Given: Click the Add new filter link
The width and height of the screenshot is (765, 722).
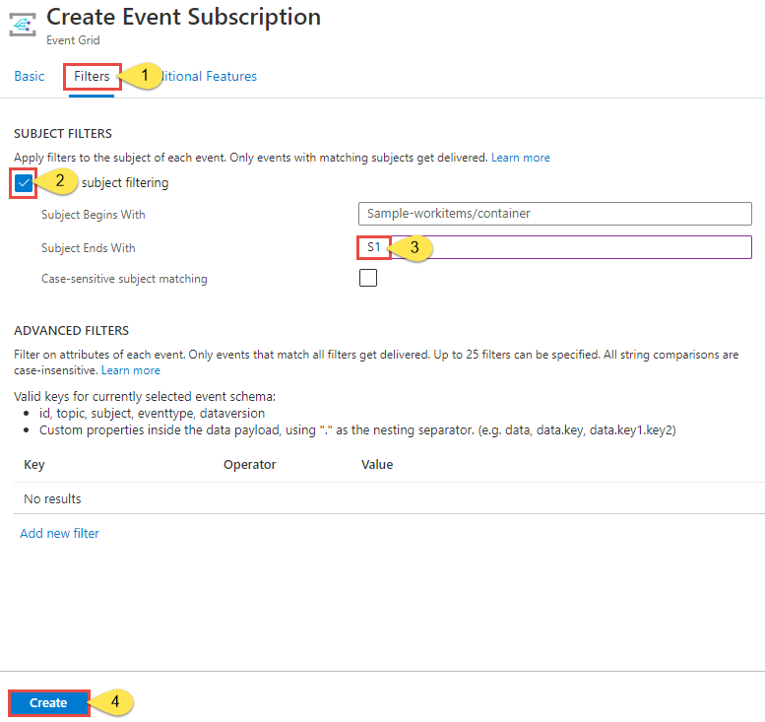Looking at the screenshot, I should click(60, 533).
